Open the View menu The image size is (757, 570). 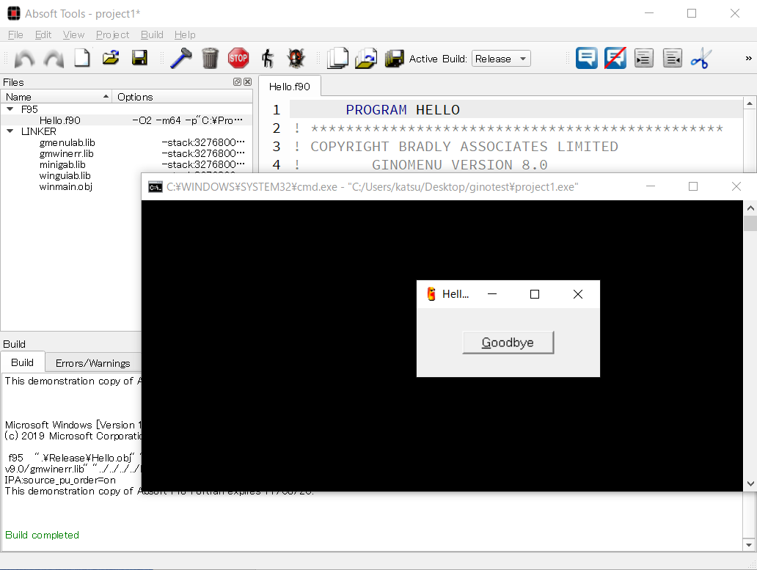[73, 34]
